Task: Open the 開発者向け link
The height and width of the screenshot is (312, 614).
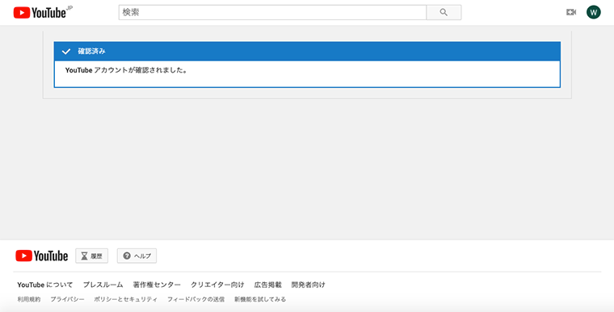Action: tap(308, 285)
